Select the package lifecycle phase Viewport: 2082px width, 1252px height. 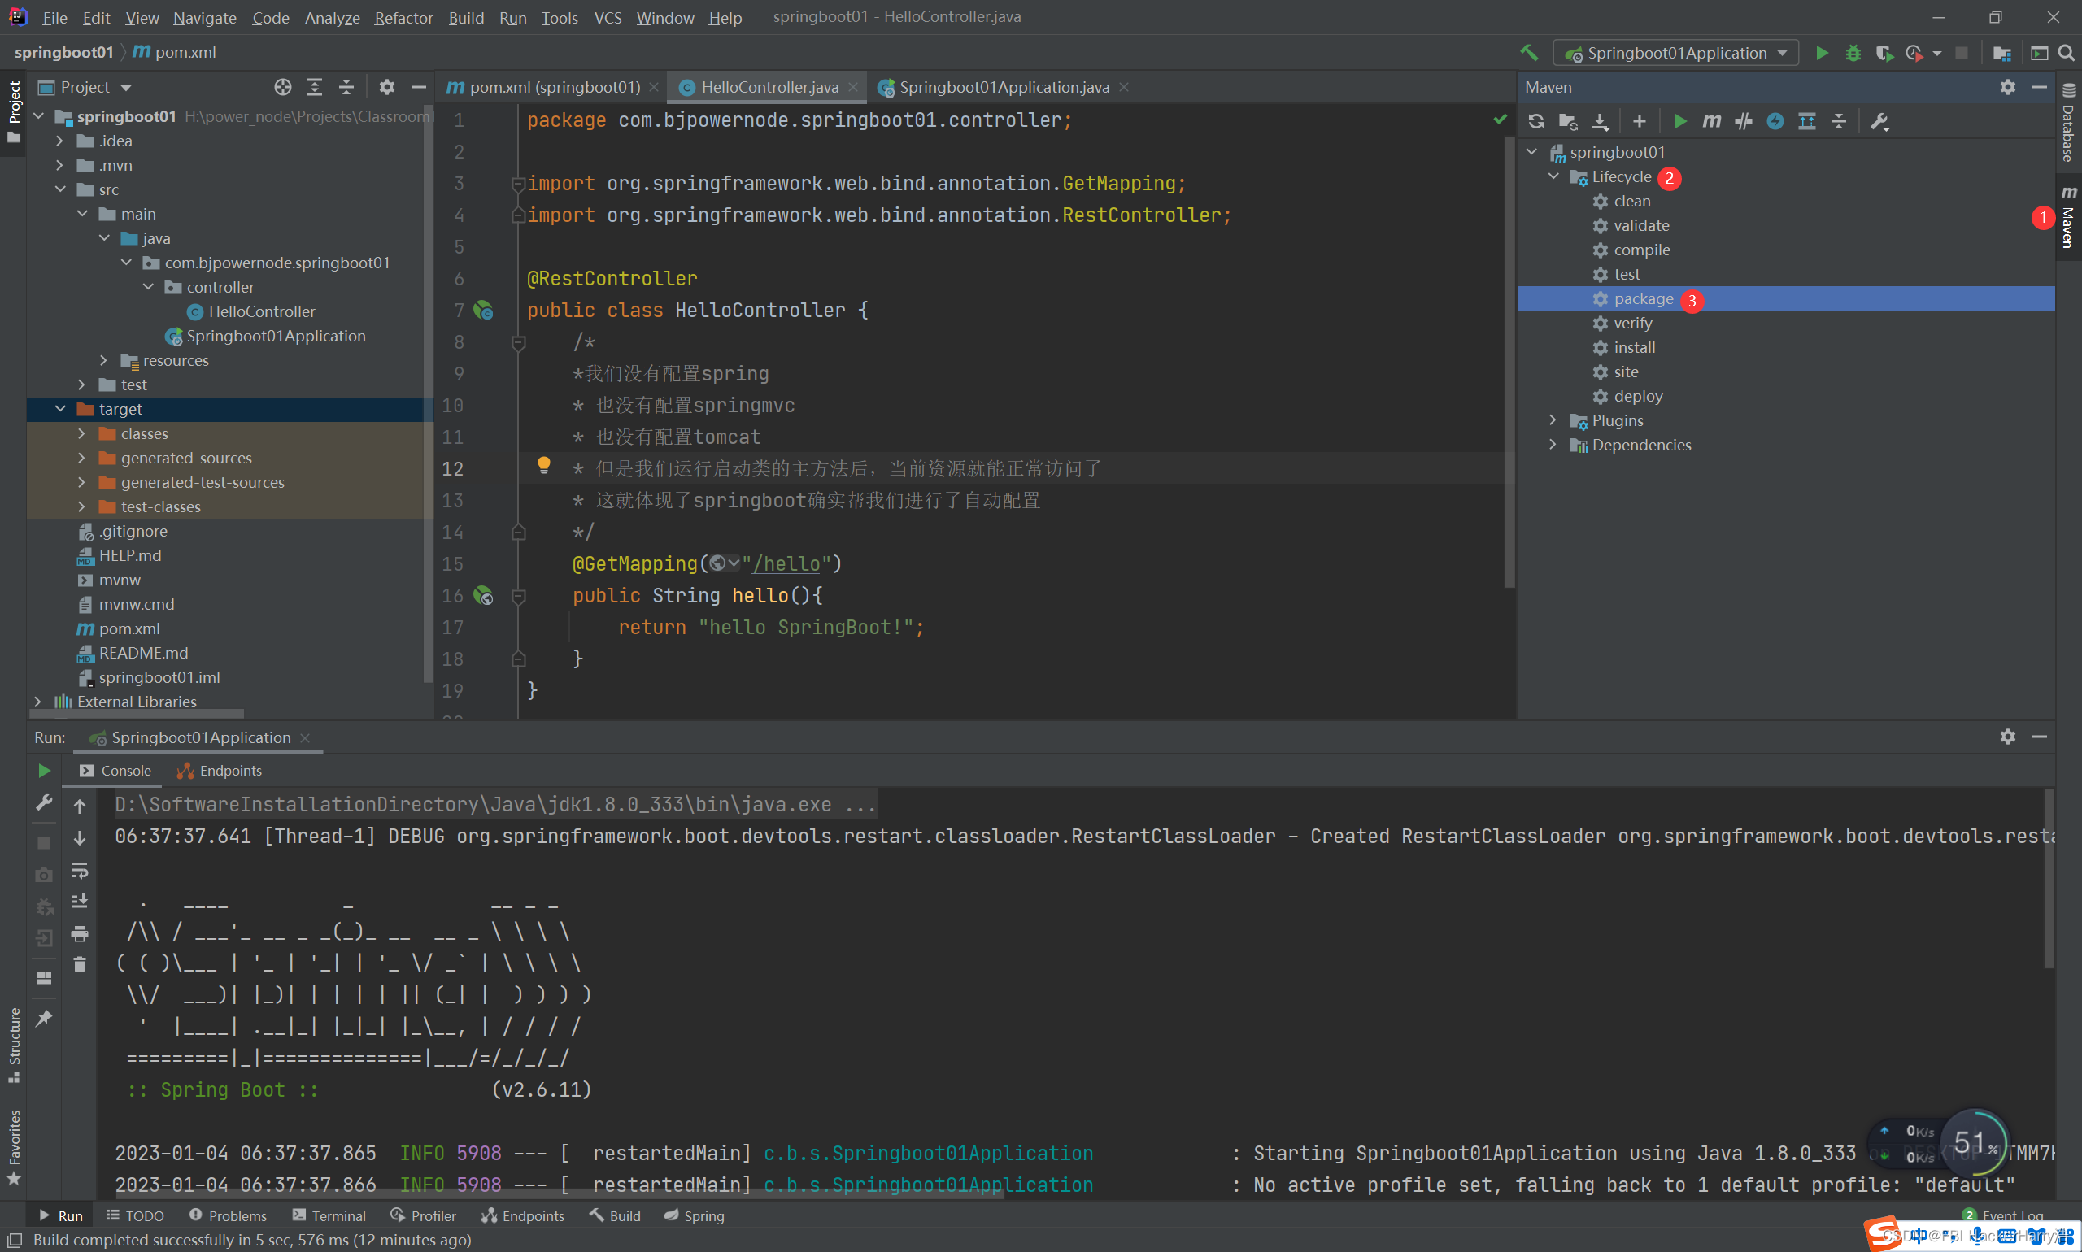[x=1785, y=298]
